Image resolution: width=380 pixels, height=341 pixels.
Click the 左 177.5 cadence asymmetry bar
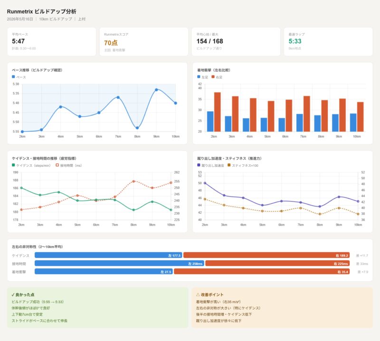pos(108,255)
